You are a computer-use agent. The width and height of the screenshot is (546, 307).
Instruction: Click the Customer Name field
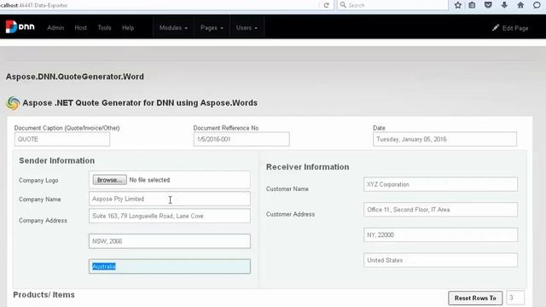pos(440,184)
